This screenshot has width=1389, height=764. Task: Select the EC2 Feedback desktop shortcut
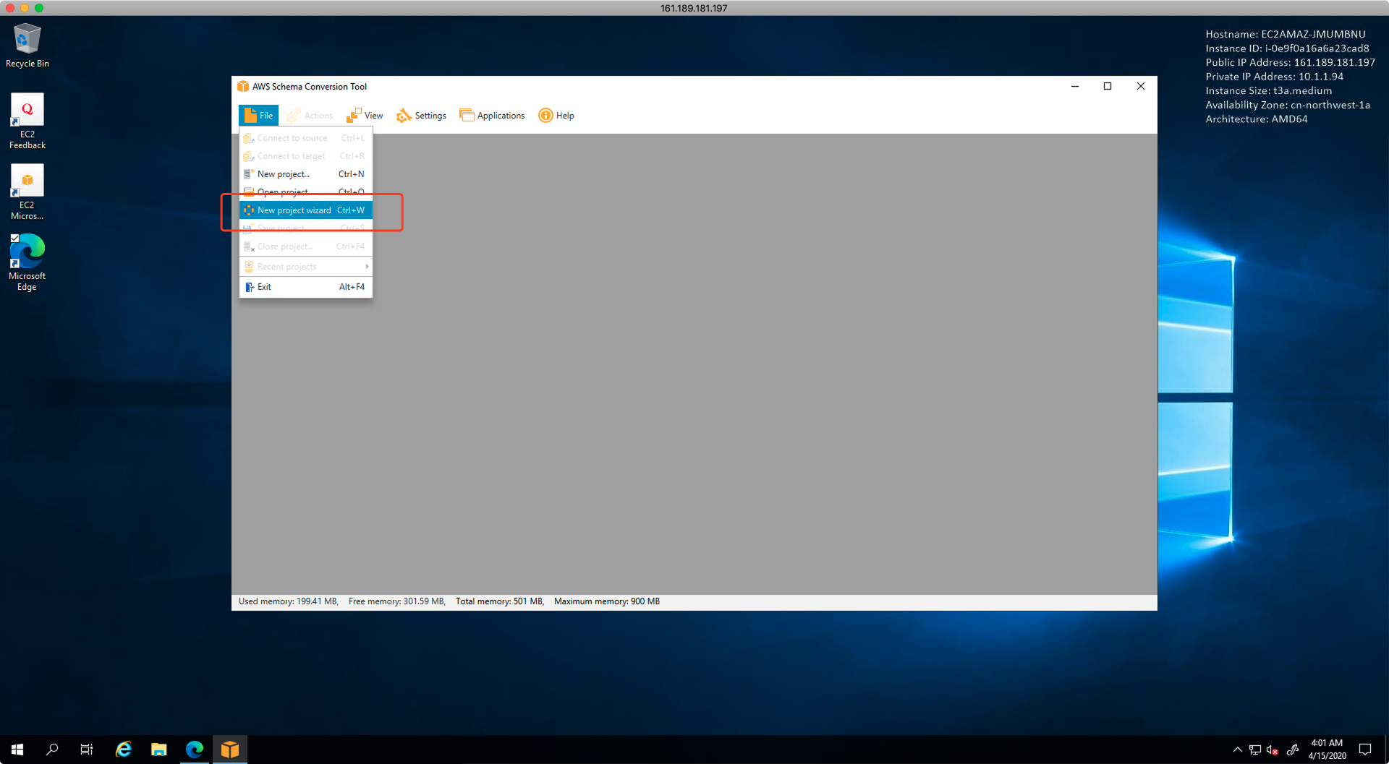(27, 121)
